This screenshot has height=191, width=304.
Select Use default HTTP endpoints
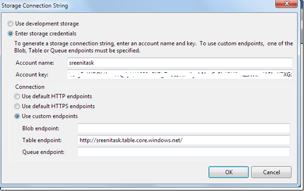click(17, 96)
